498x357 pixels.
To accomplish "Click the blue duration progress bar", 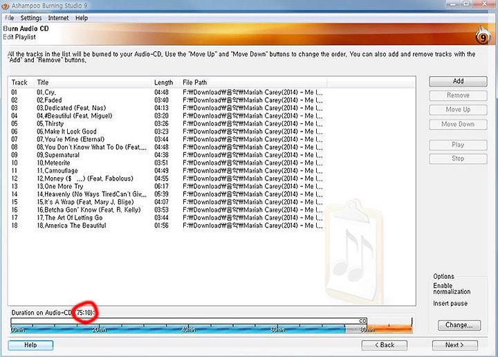I will point(178,329).
